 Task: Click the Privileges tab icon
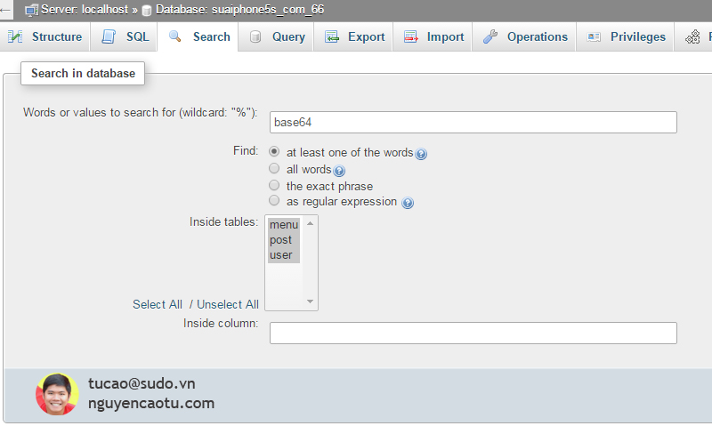[x=594, y=36]
